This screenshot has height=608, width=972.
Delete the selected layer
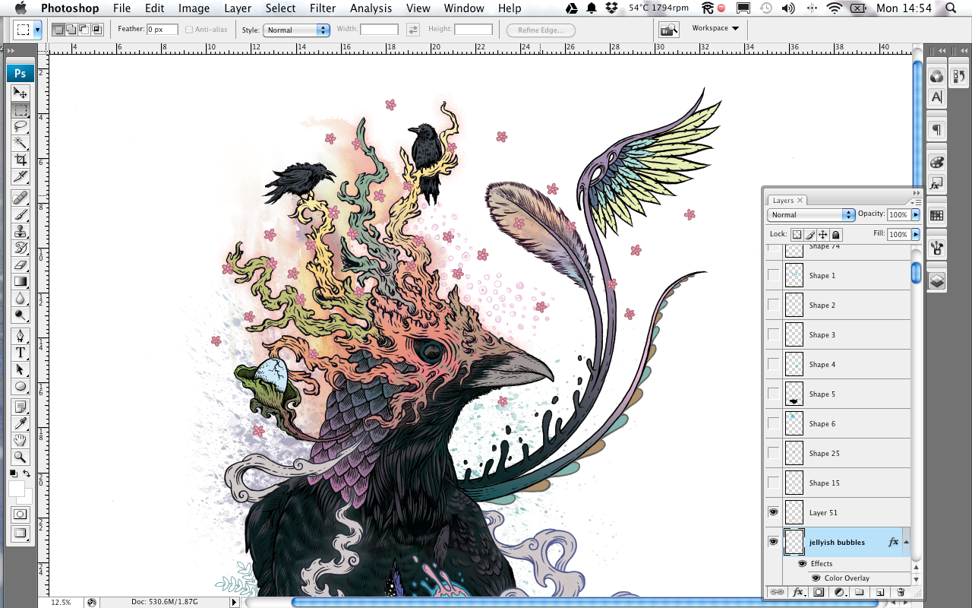[901, 592]
